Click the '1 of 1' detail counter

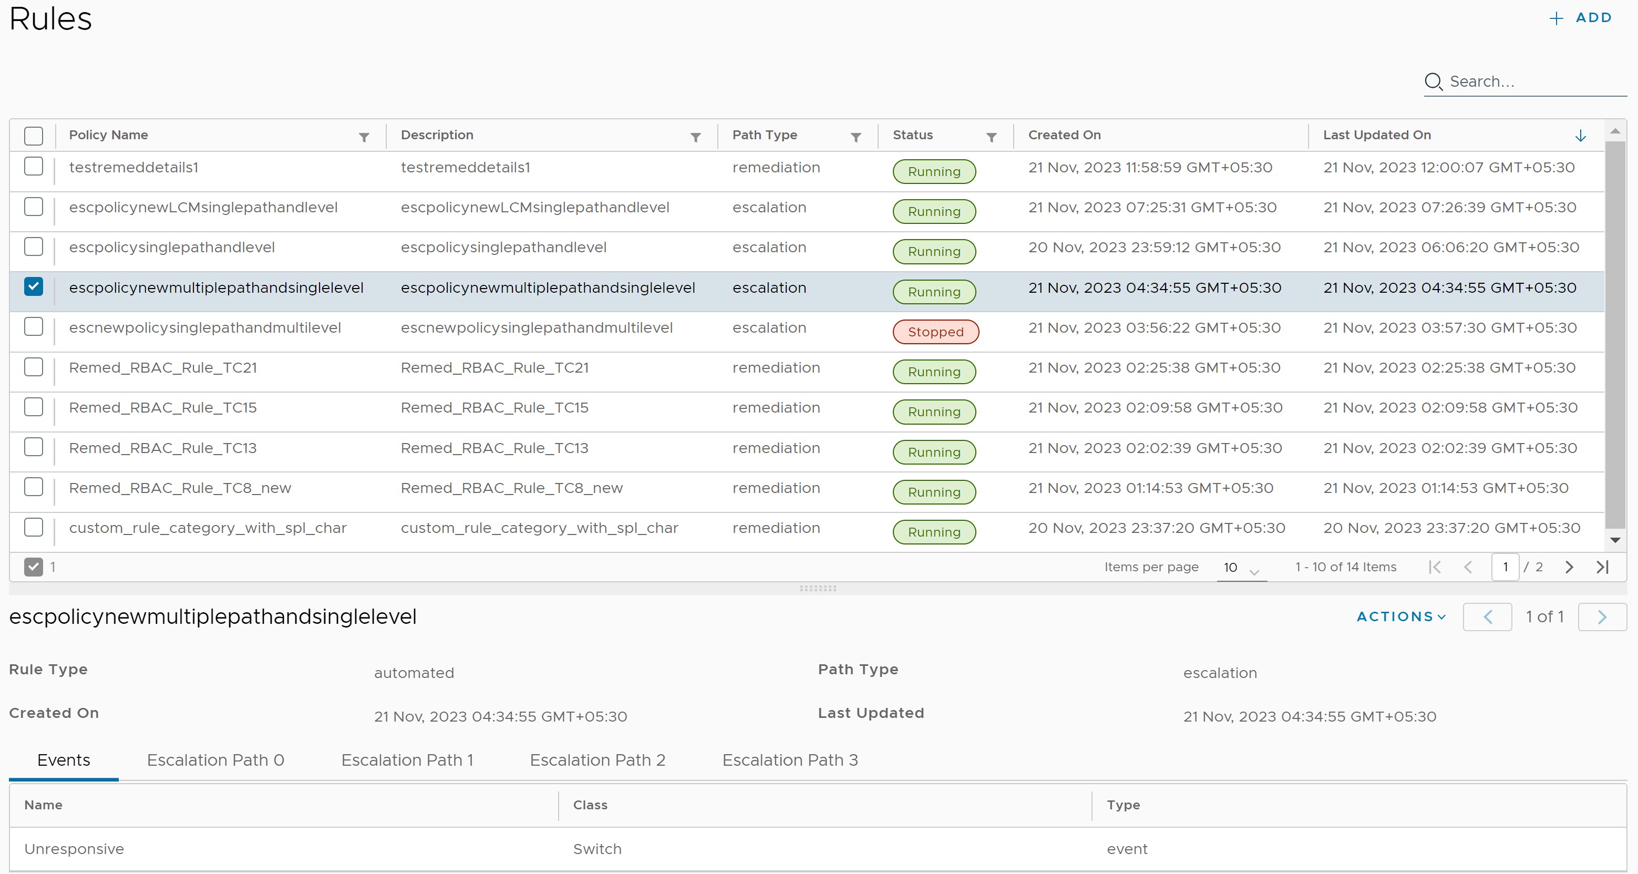tap(1544, 616)
